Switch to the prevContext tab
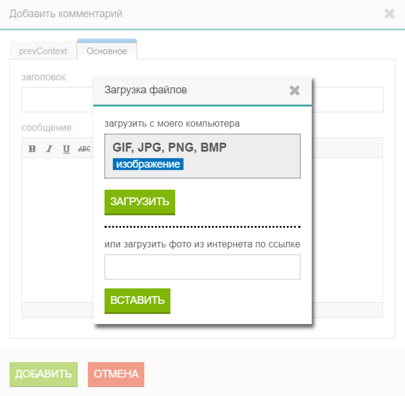 (43, 52)
